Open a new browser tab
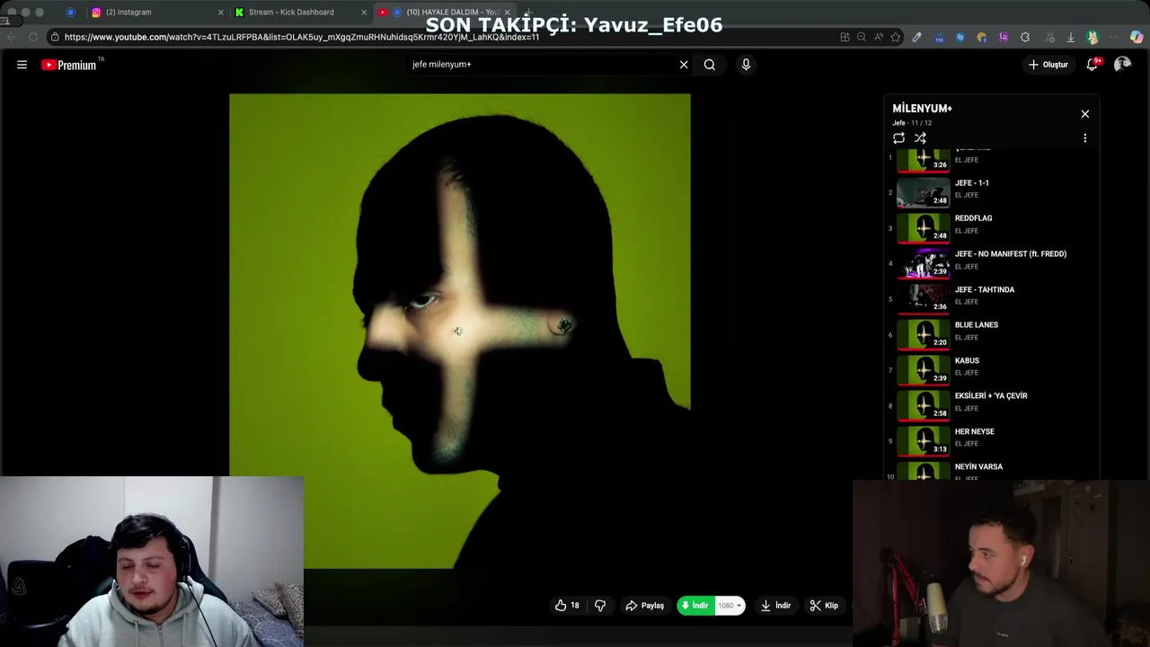1150x647 pixels. pyautogui.click(x=528, y=13)
